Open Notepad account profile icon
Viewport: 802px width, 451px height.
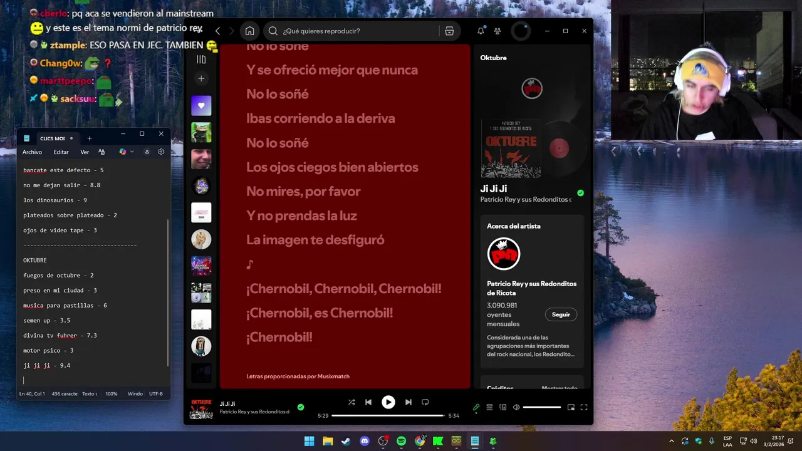point(147,152)
